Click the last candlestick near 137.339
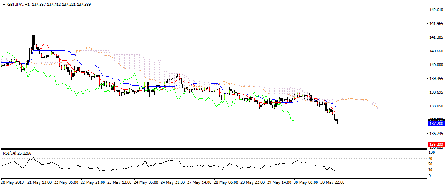Screen dimensions: 446x187 [x=338, y=121]
